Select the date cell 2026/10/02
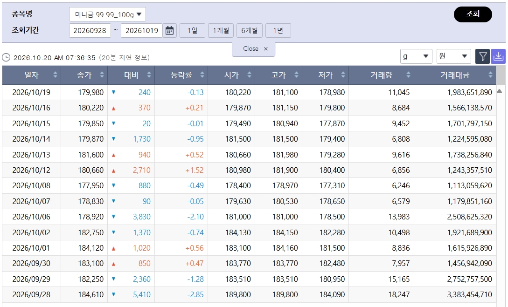This screenshot has width=508, height=307. click(x=31, y=232)
